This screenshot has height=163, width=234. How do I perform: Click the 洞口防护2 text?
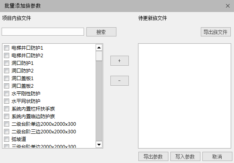[22, 71]
